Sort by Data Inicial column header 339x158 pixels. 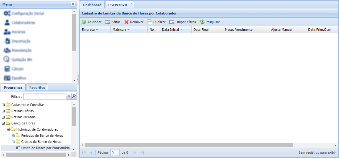pos(170,30)
